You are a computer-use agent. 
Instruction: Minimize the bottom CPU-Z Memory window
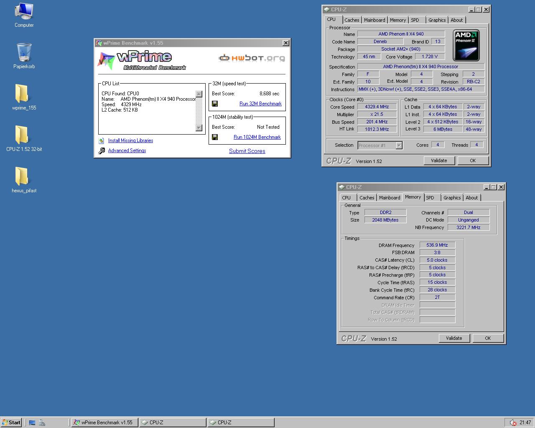click(x=487, y=187)
